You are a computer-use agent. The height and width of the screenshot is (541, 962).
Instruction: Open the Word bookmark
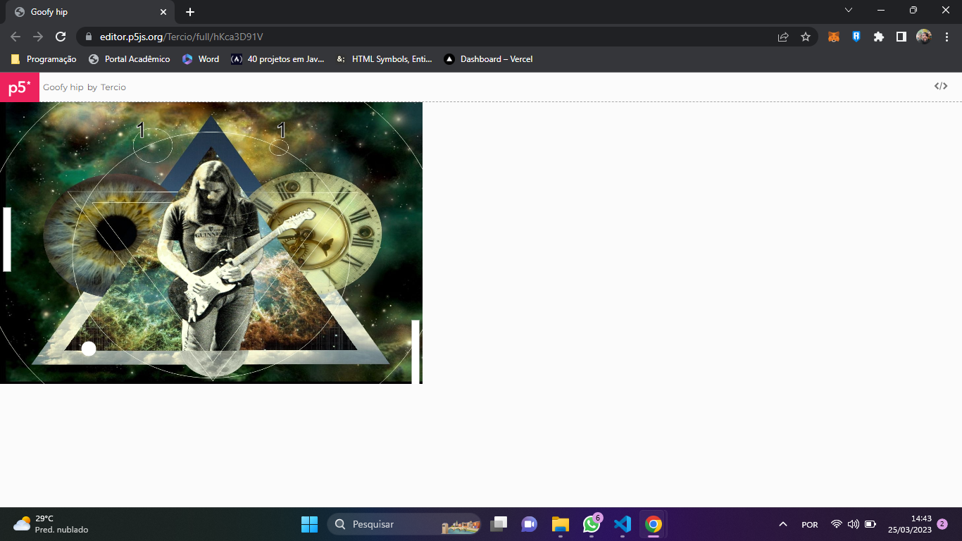click(201, 59)
